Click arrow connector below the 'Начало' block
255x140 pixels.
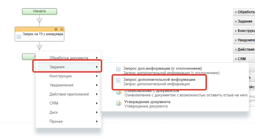coord(40,20)
